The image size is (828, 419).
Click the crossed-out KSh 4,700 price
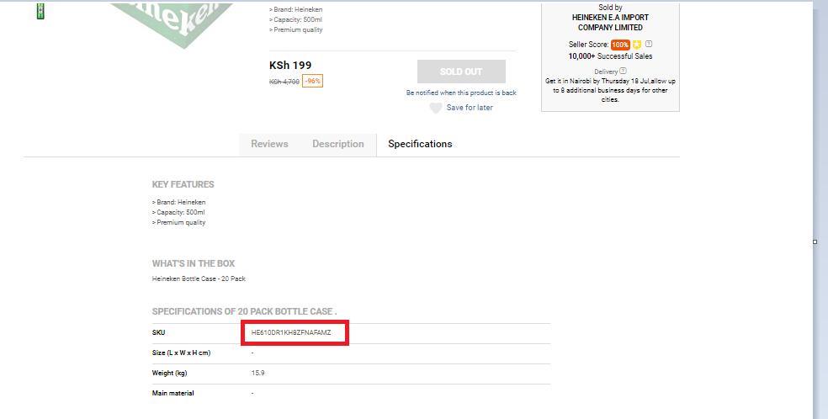(284, 82)
